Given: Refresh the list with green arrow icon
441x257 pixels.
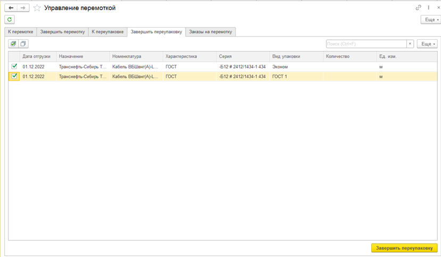Looking at the screenshot, I should tap(10, 19).
